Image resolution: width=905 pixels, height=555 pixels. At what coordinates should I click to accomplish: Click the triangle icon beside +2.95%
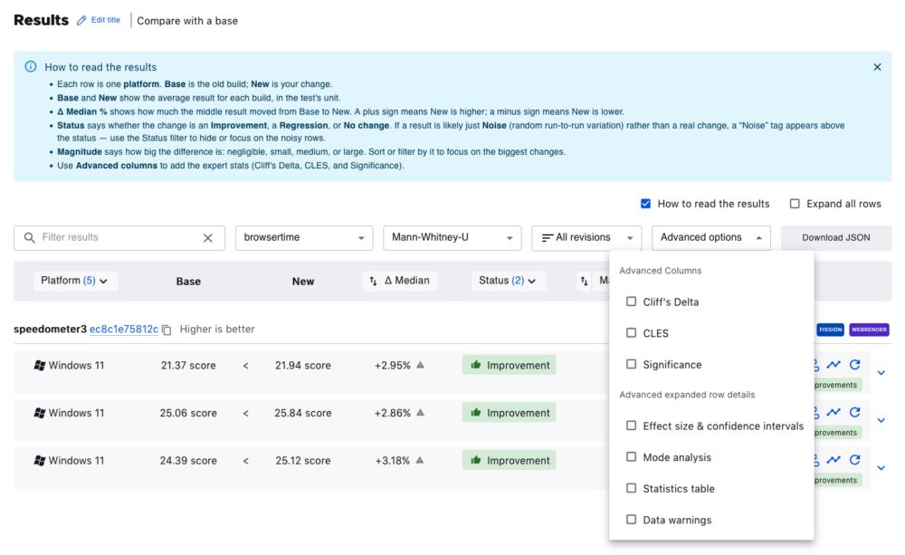[420, 365]
